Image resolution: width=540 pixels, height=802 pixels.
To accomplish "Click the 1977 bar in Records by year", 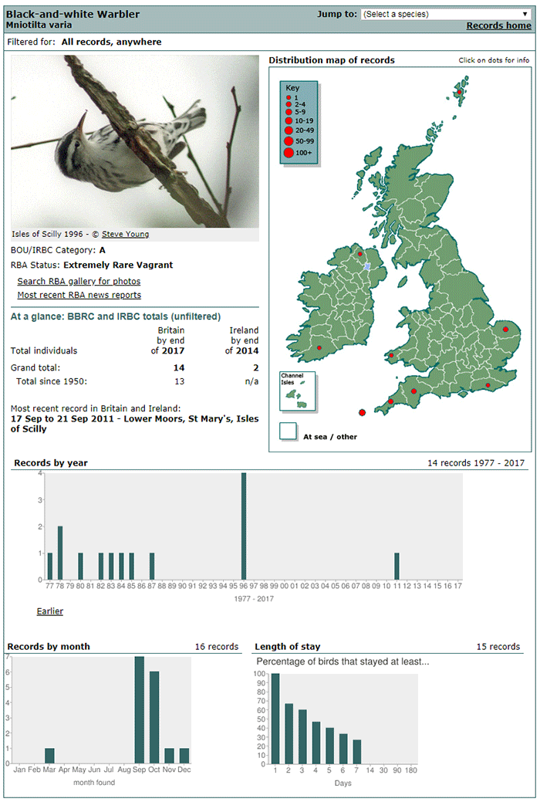I will [49, 567].
